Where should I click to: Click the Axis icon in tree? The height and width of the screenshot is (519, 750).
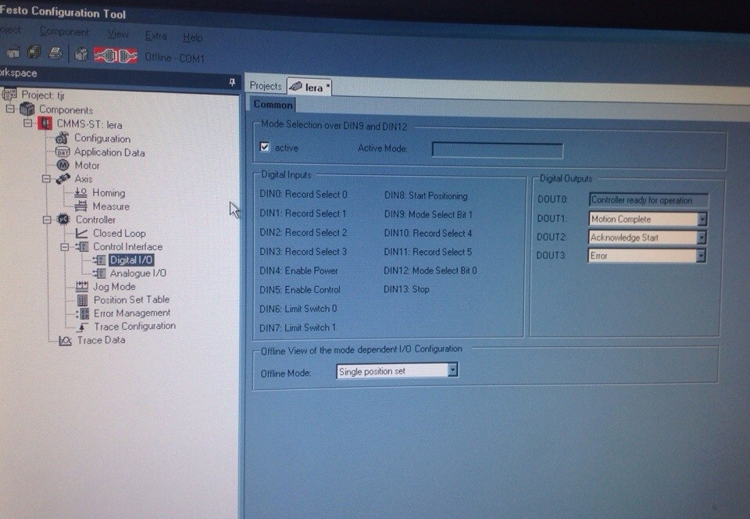tap(63, 179)
